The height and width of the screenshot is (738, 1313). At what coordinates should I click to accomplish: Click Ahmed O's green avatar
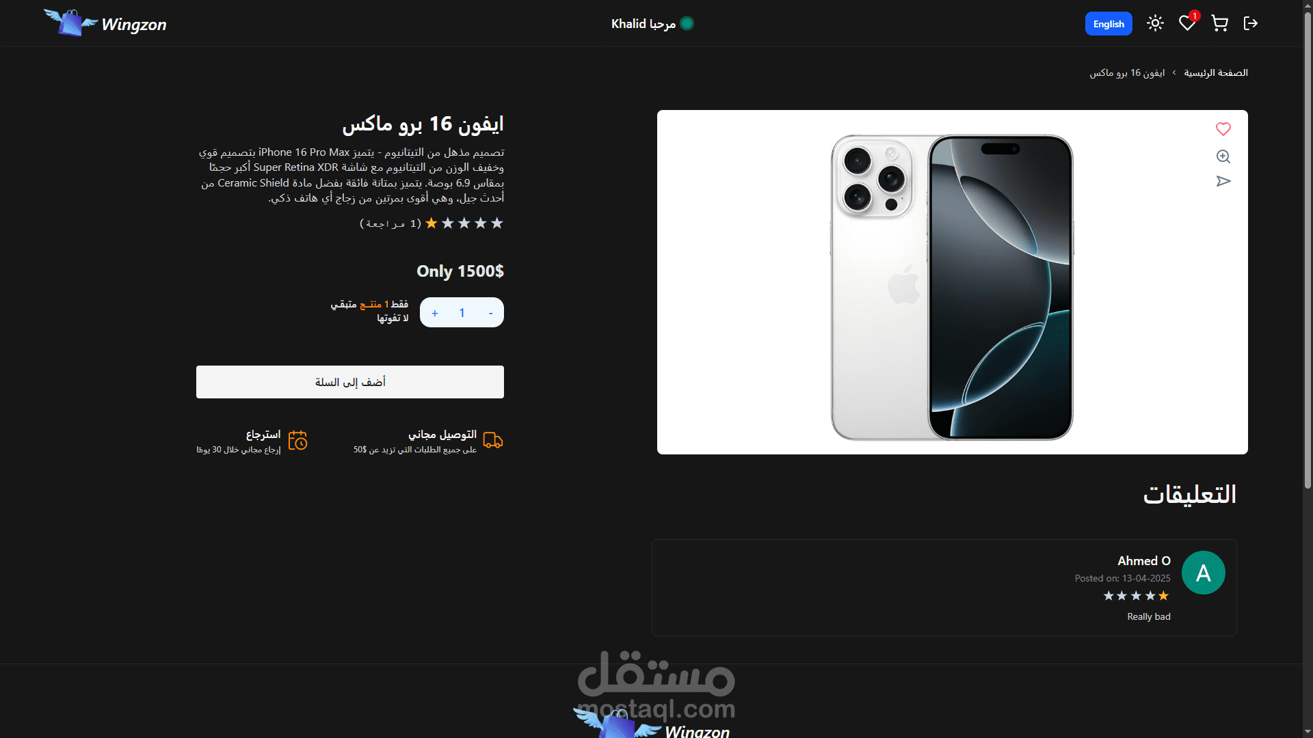(1204, 573)
